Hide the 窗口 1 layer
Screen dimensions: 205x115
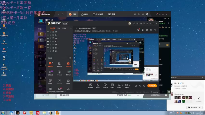(48, 51)
